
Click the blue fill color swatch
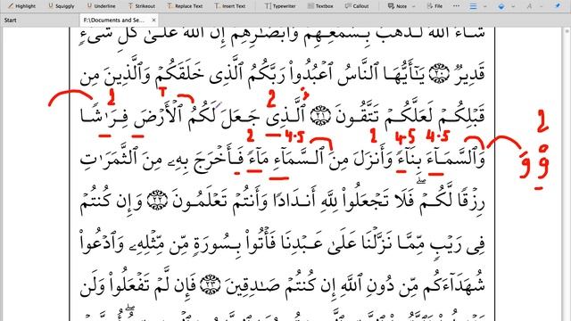[501, 6]
